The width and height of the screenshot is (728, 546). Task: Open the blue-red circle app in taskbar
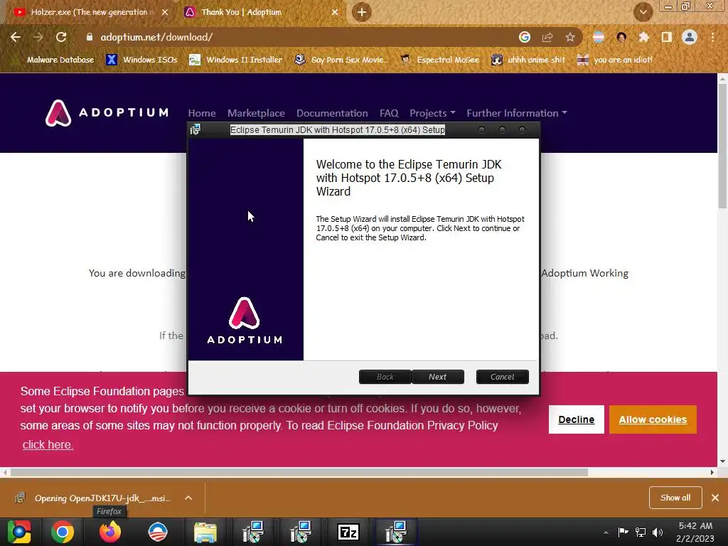(158, 532)
